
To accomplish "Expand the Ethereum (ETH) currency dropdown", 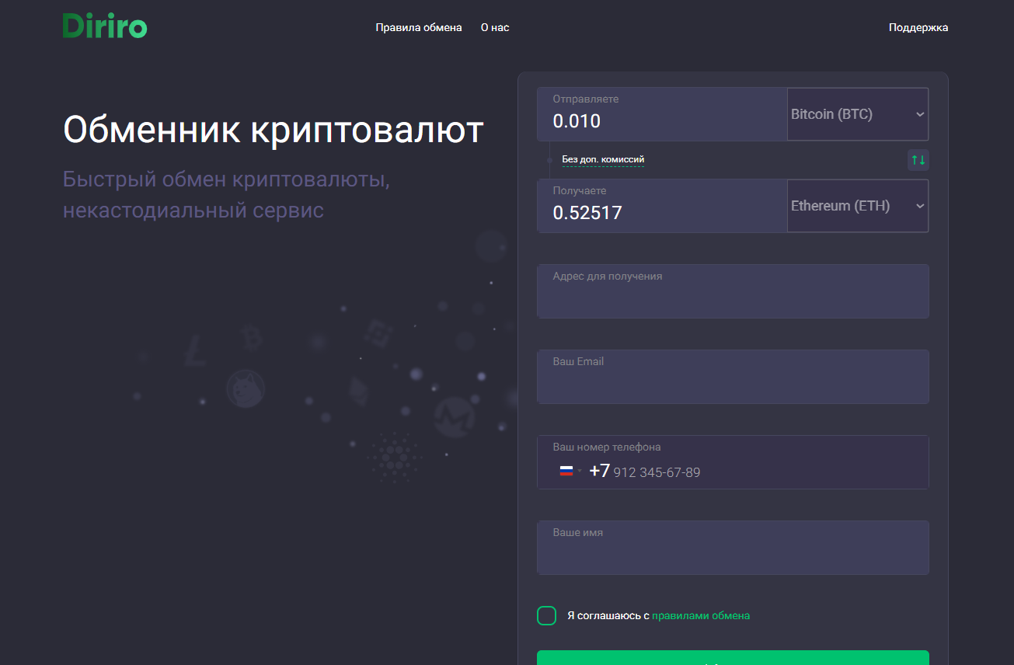I will click(x=857, y=206).
